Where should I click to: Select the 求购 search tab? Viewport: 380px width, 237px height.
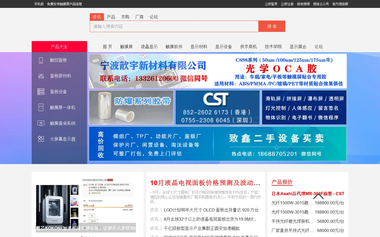125,17
